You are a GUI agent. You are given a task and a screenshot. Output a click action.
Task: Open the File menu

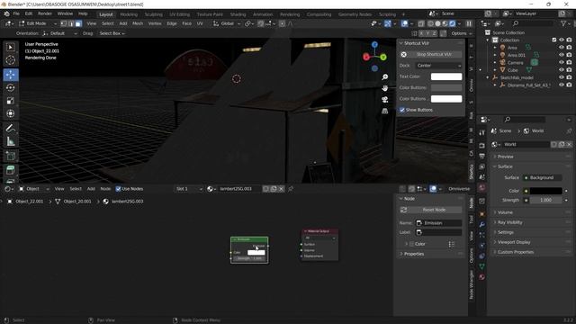(16, 13)
